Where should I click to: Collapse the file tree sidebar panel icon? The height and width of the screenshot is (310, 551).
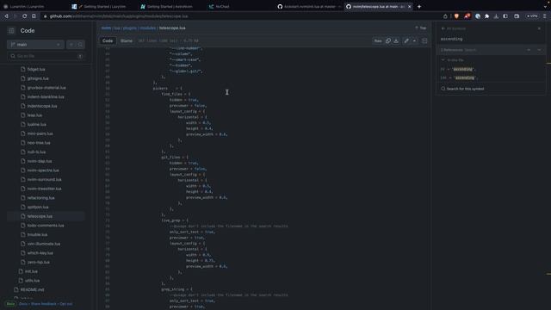tap(11, 31)
